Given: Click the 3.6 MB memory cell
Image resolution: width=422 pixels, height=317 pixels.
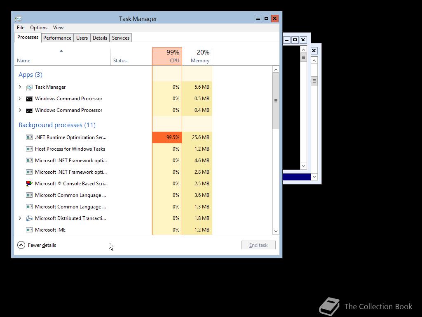Looking at the screenshot, I should pyautogui.click(x=197, y=195).
